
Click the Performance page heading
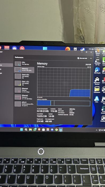[19, 57]
